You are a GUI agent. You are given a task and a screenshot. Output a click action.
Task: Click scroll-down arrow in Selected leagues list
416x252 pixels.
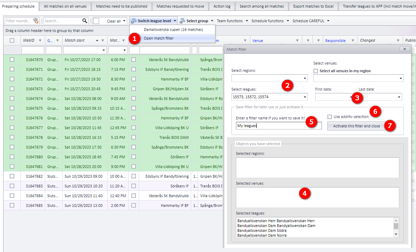[396, 234]
